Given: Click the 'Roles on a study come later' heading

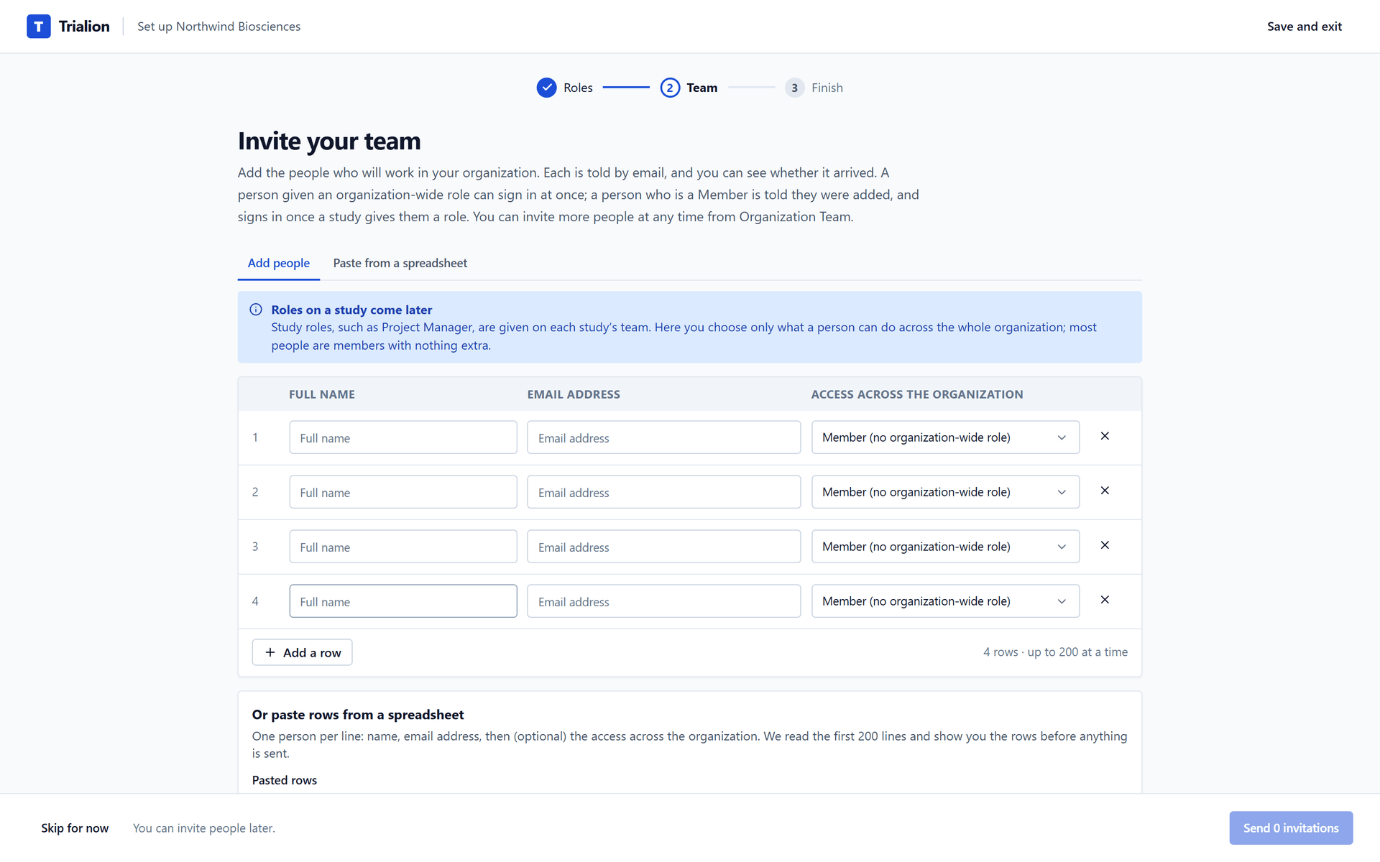Looking at the screenshot, I should pos(351,310).
